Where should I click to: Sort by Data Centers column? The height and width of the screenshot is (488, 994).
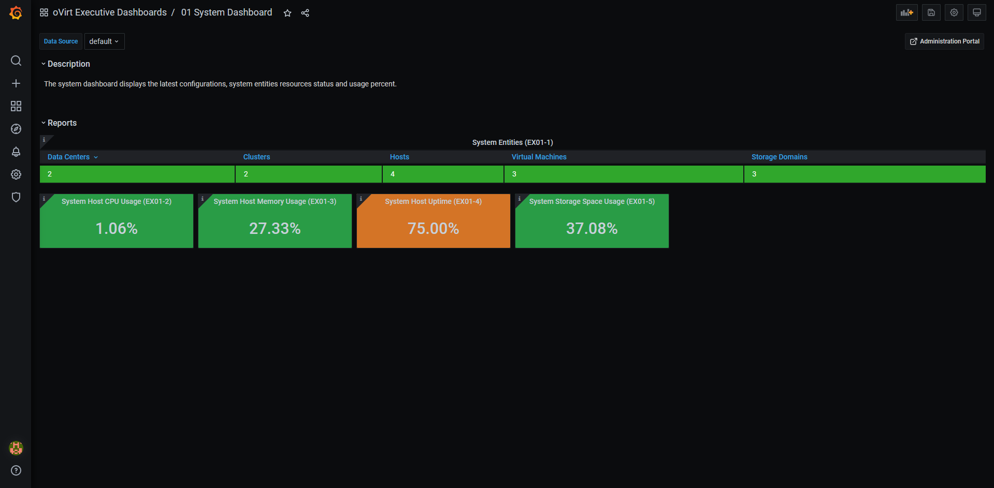(73, 157)
